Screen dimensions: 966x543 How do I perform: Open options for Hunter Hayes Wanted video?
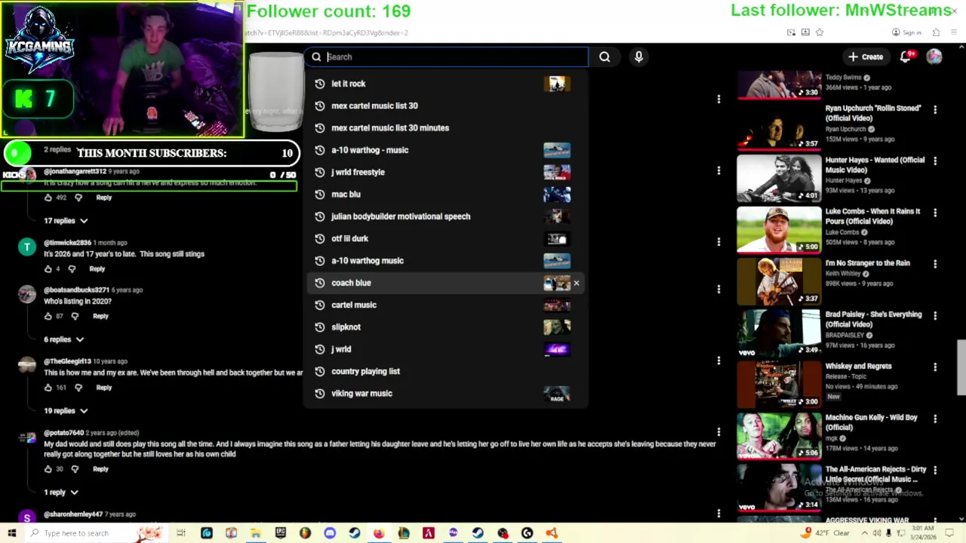click(935, 161)
